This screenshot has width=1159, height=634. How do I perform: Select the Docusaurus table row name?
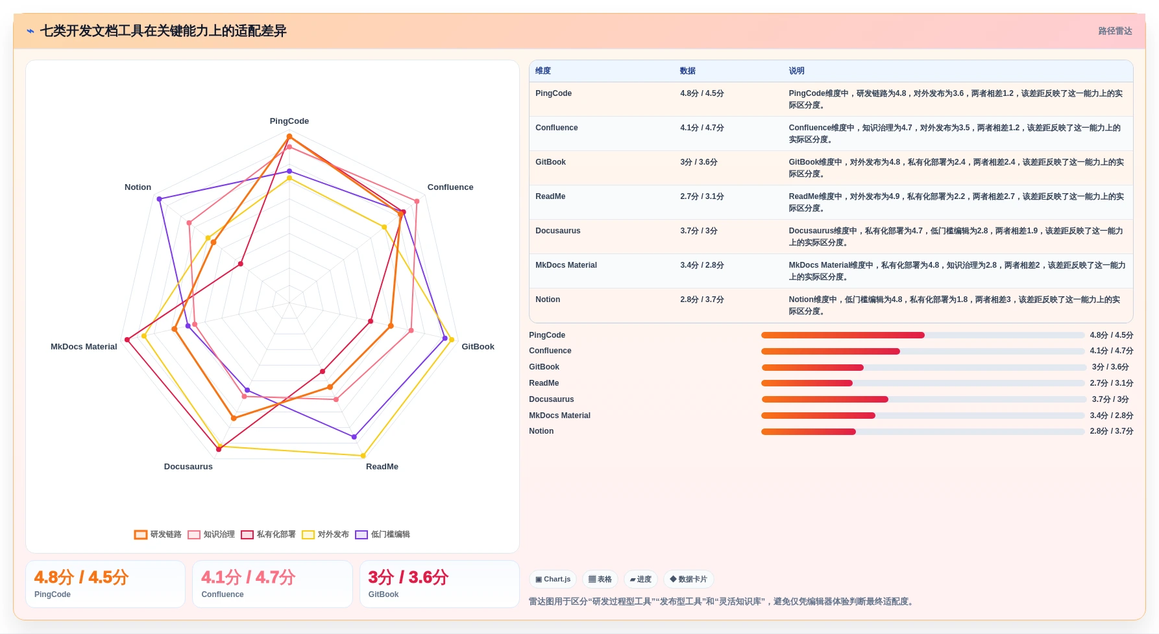558,231
